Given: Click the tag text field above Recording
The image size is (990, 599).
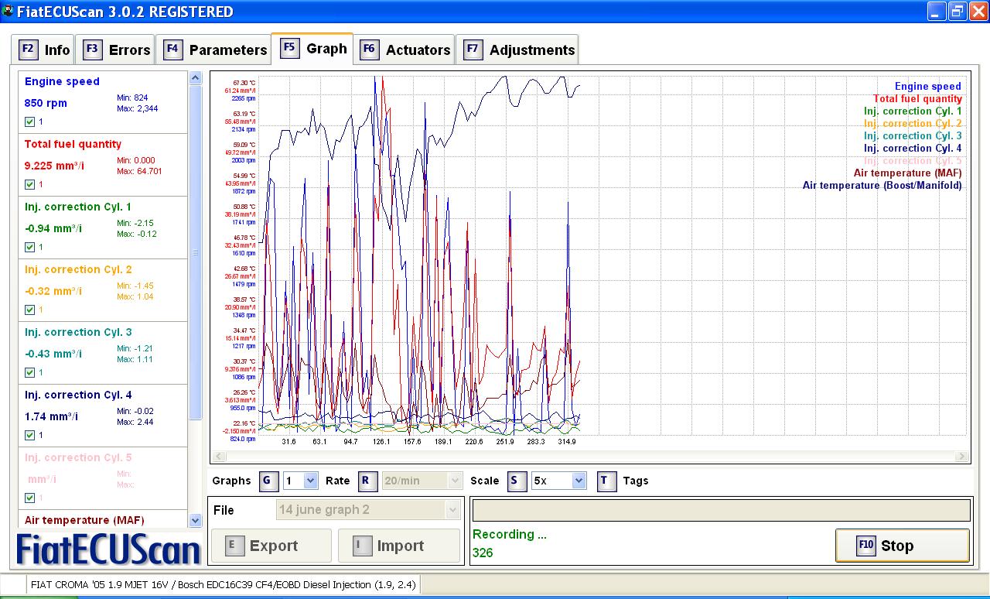Looking at the screenshot, I should pyautogui.click(x=721, y=510).
